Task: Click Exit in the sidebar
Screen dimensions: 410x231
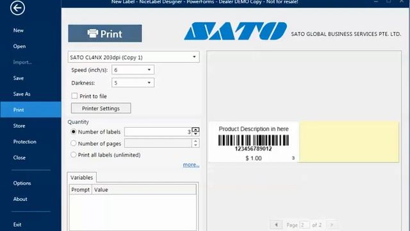Action: (x=17, y=225)
